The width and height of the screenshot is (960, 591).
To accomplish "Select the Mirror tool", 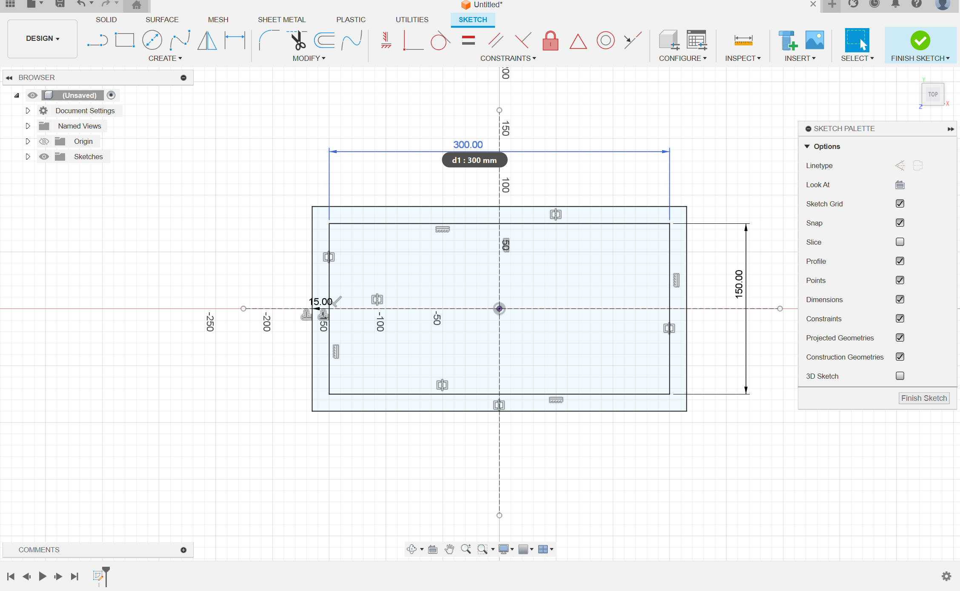I will [x=207, y=40].
